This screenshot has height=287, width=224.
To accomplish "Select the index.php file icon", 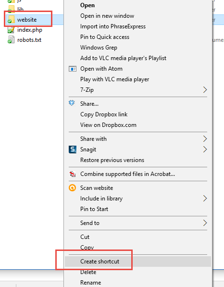I will pyautogui.click(x=11, y=30).
